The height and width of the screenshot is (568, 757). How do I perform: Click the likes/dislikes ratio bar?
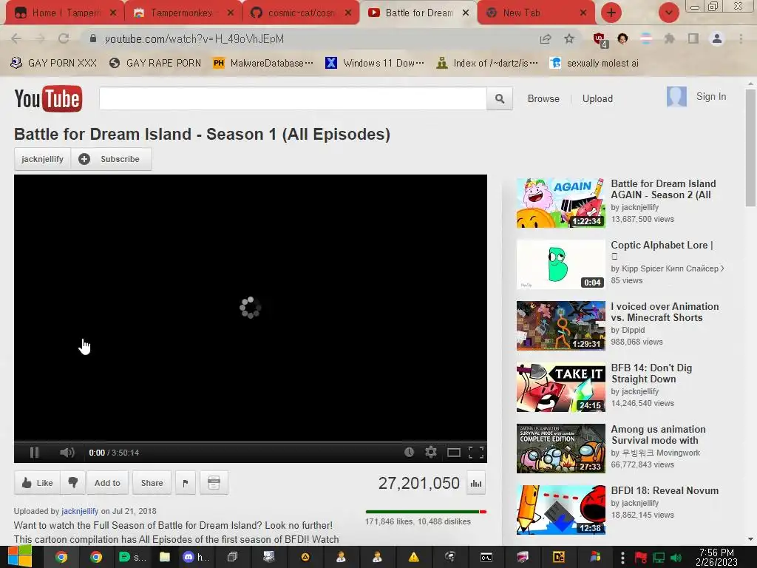click(x=426, y=512)
